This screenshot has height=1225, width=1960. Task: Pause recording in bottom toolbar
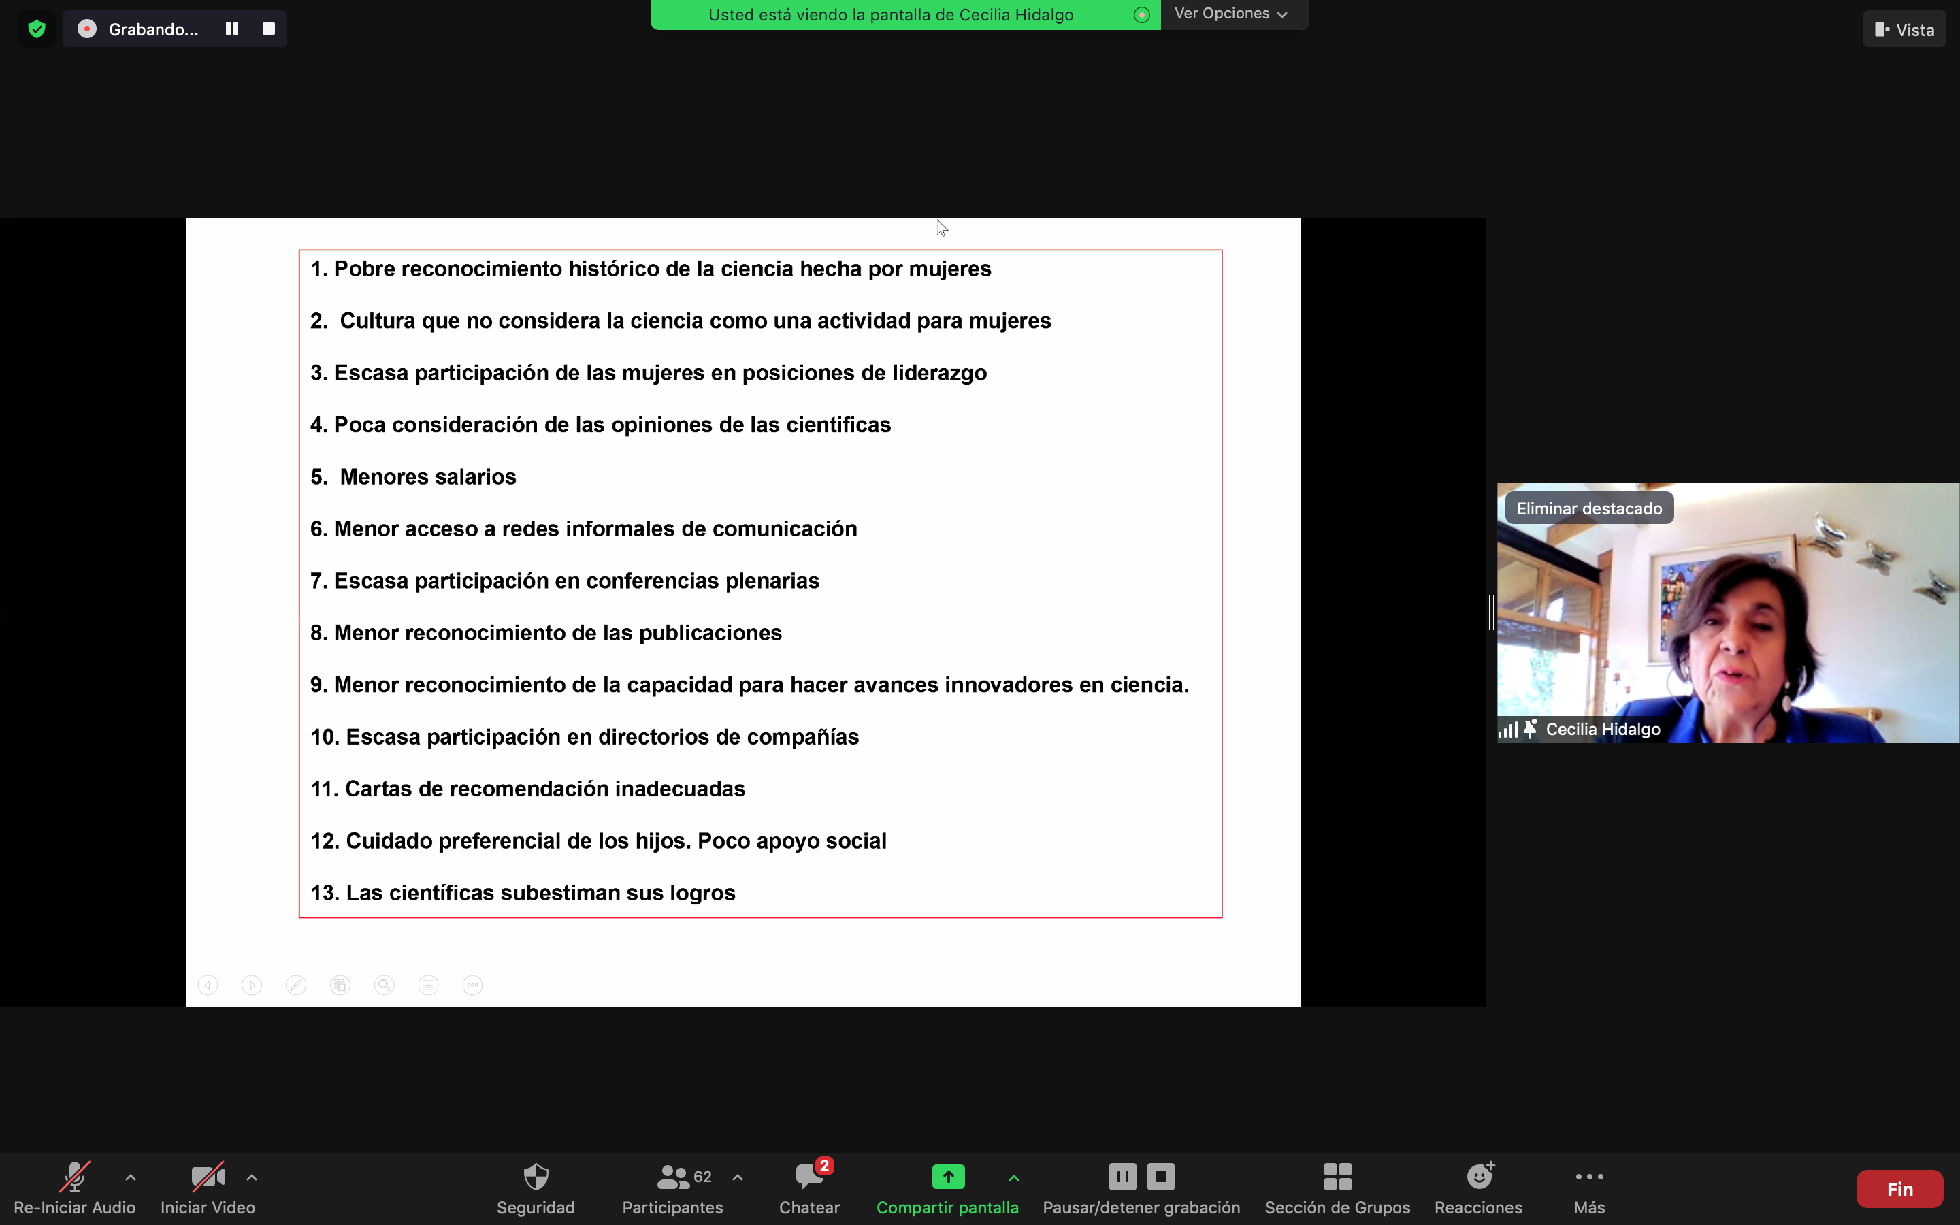(1122, 1177)
